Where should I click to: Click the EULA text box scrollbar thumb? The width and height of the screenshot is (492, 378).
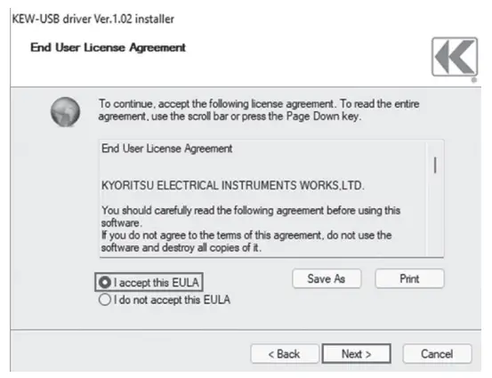click(435, 165)
